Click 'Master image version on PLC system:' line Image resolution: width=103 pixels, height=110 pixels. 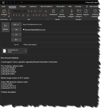[x=15, y=78]
